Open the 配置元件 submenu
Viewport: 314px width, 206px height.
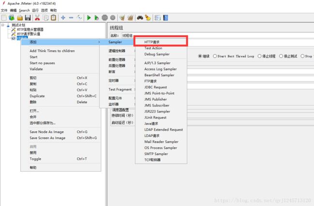(118, 98)
